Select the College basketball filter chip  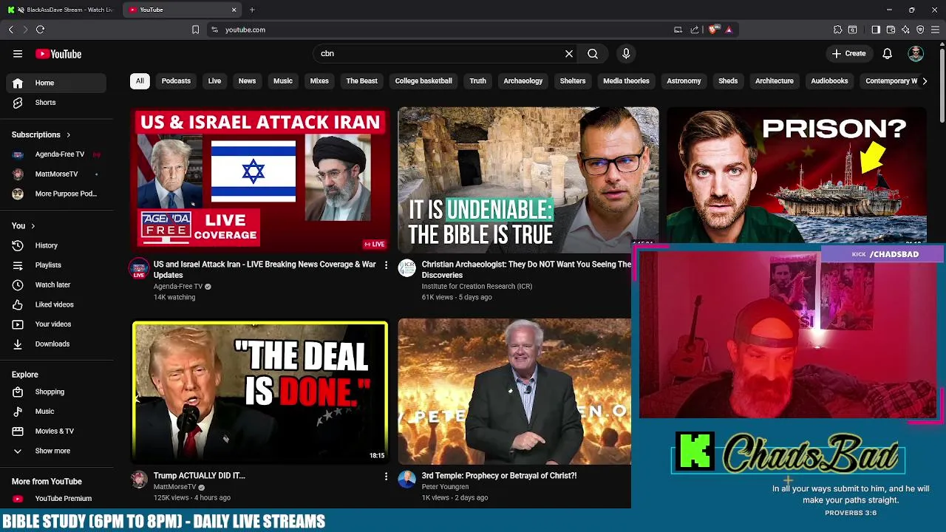coord(423,81)
